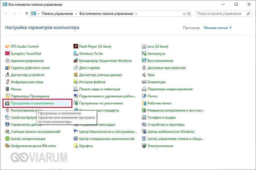Open Резервное копирование и восстановление
This screenshot has width=256, height=170.
(x=175, y=110)
